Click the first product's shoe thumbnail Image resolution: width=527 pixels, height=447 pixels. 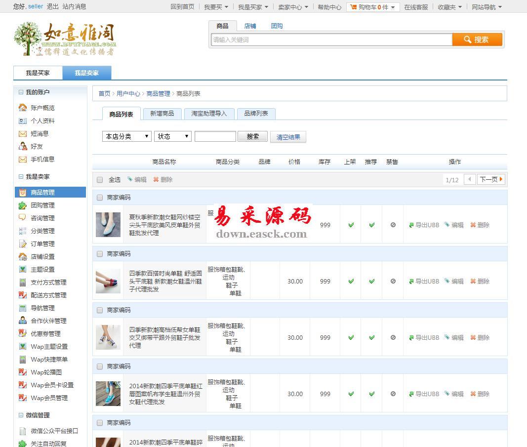(108, 225)
